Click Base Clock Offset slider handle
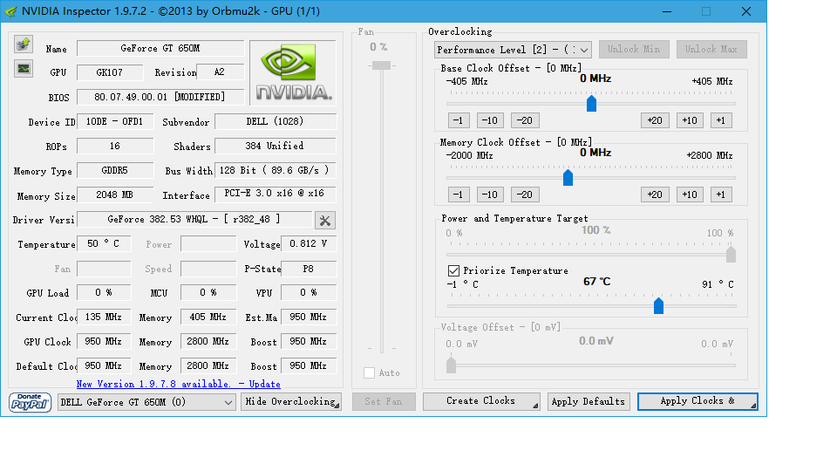 click(x=591, y=104)
